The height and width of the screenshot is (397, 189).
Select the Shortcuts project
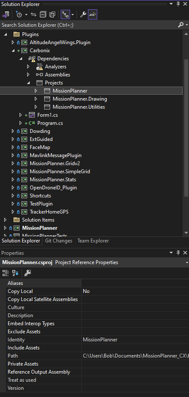[40, 195]
